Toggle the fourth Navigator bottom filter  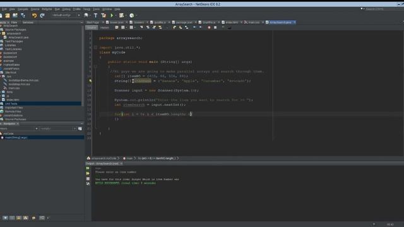[25, 218]
